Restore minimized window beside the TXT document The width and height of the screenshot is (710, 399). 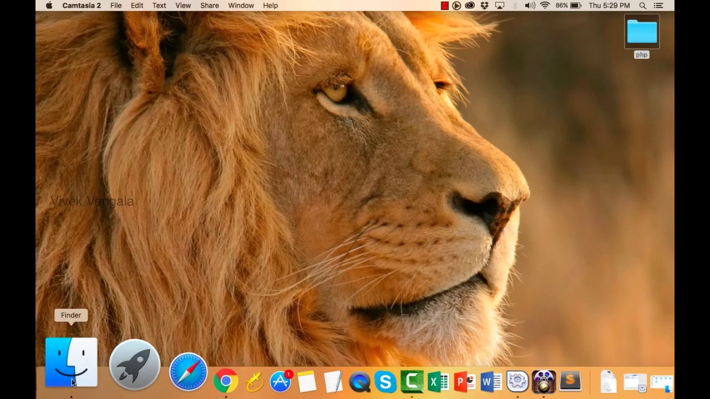(x=635, y=382)
